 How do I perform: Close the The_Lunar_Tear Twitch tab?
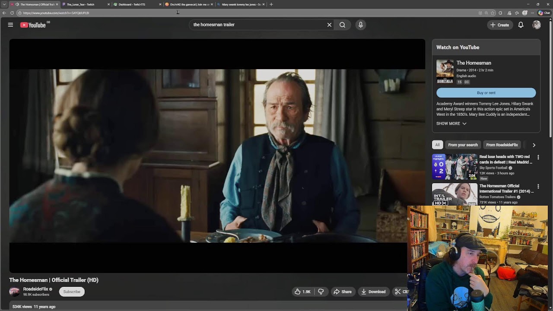point(108,4)
